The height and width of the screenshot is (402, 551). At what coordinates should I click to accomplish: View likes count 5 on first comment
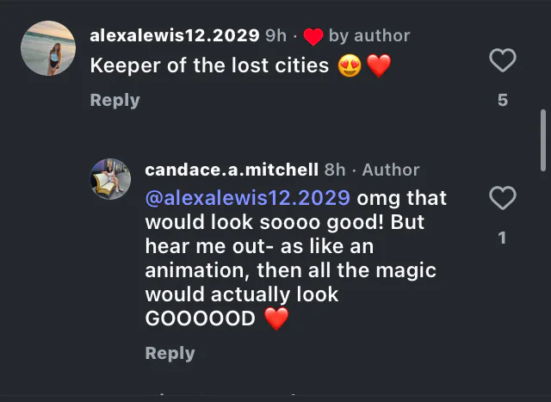(x=503, y=100)
